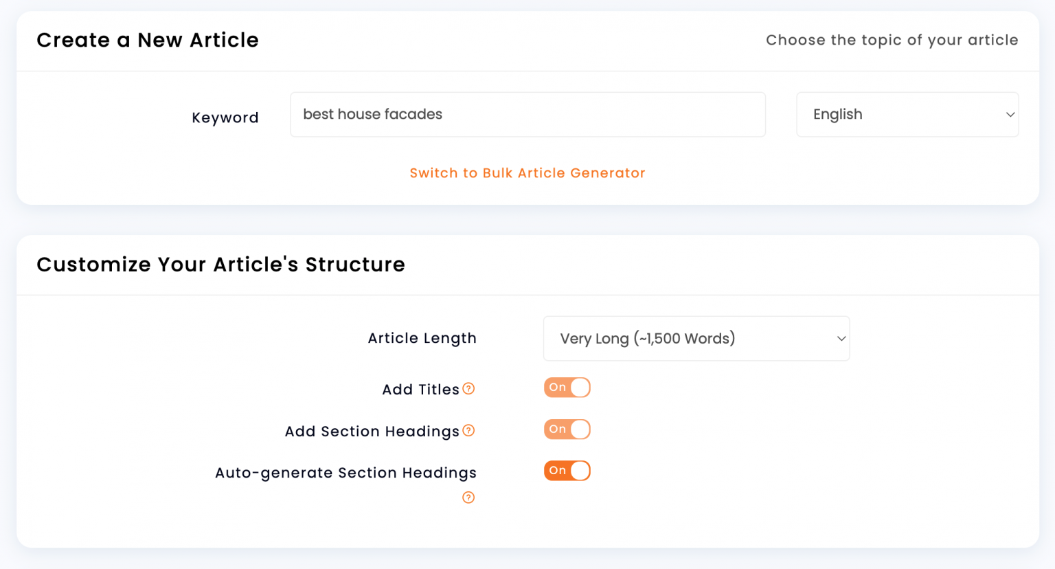Screen dimensions: 1055x569
Task: Open help tooltip beside Add Titles
Action: (468, 389)
